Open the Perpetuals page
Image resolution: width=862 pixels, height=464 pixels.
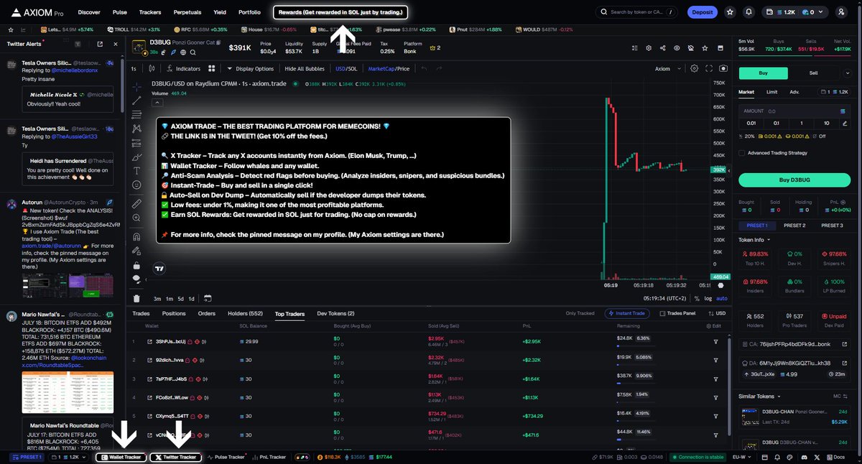tap(187, 12)
